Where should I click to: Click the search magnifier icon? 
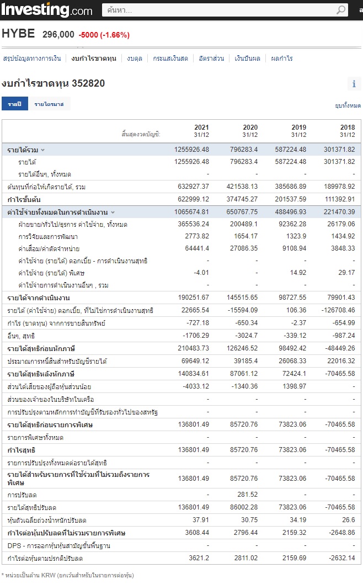pyautogui.click(x=341, y=10)
